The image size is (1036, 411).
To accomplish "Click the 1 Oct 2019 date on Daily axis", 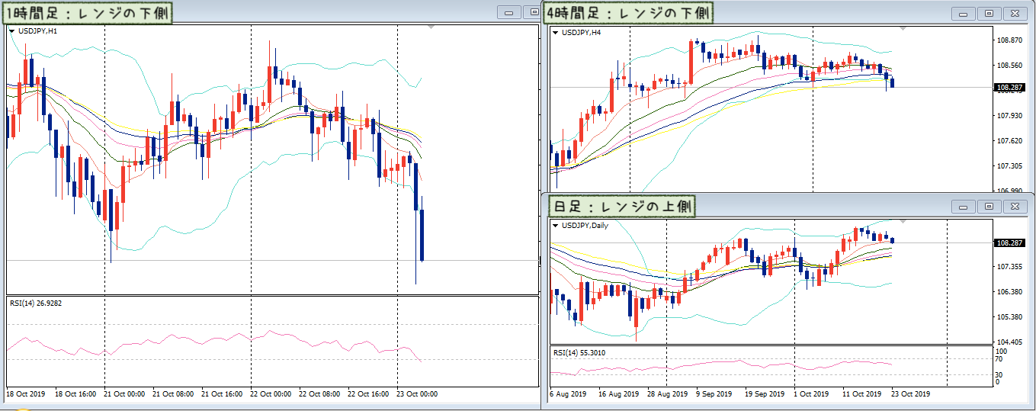I will pyautogui.click(x=811, y=394).
